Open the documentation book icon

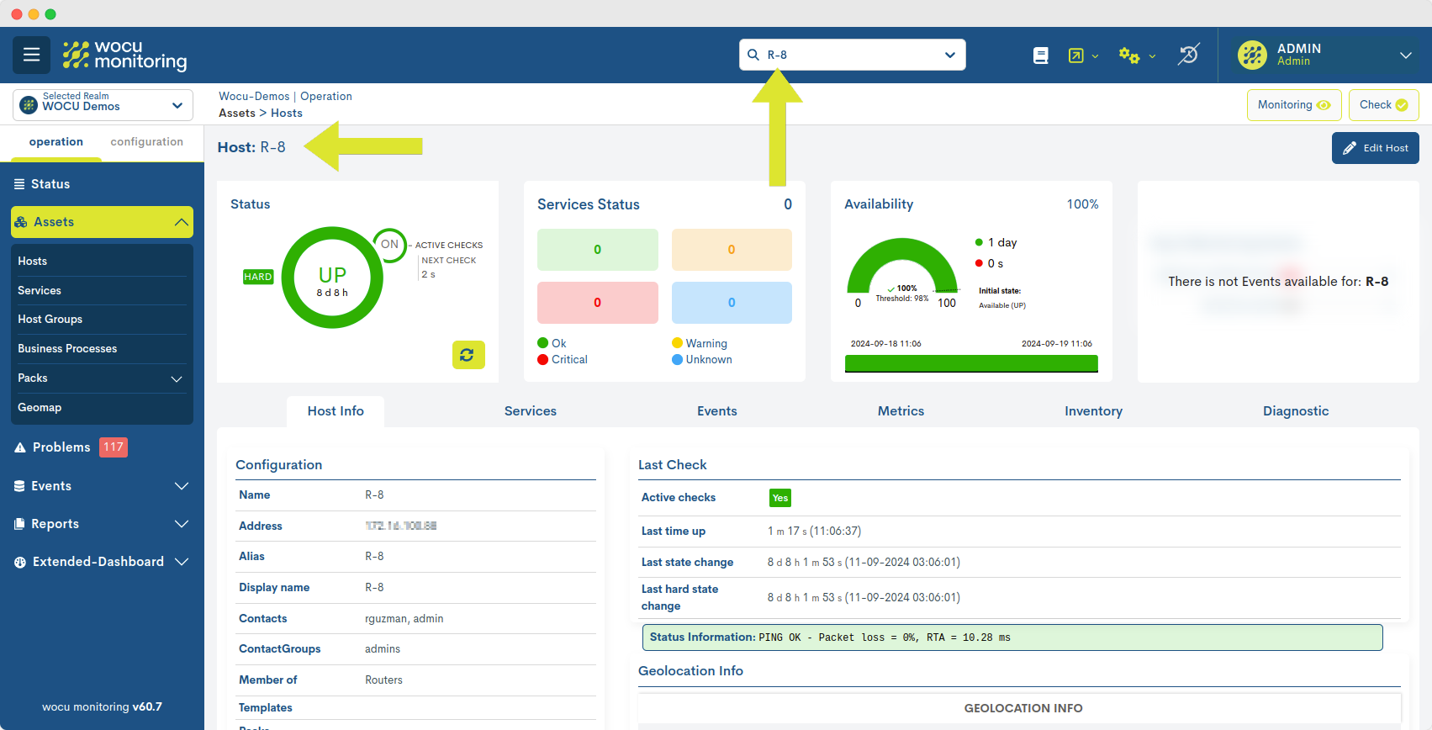click(1040, 56)
